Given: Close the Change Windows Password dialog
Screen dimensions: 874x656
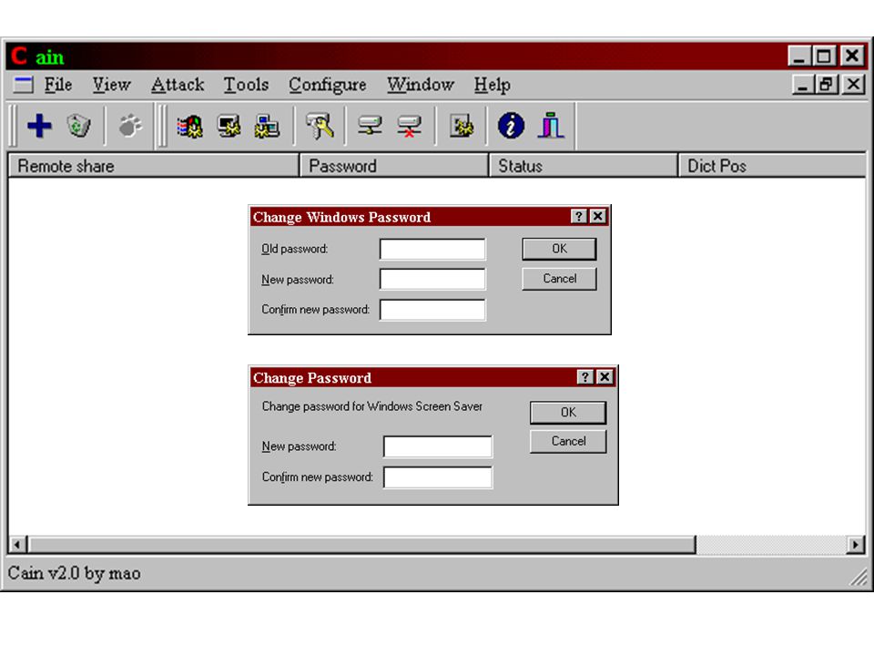Looking at the screenshot, I should tap(597, 217).
